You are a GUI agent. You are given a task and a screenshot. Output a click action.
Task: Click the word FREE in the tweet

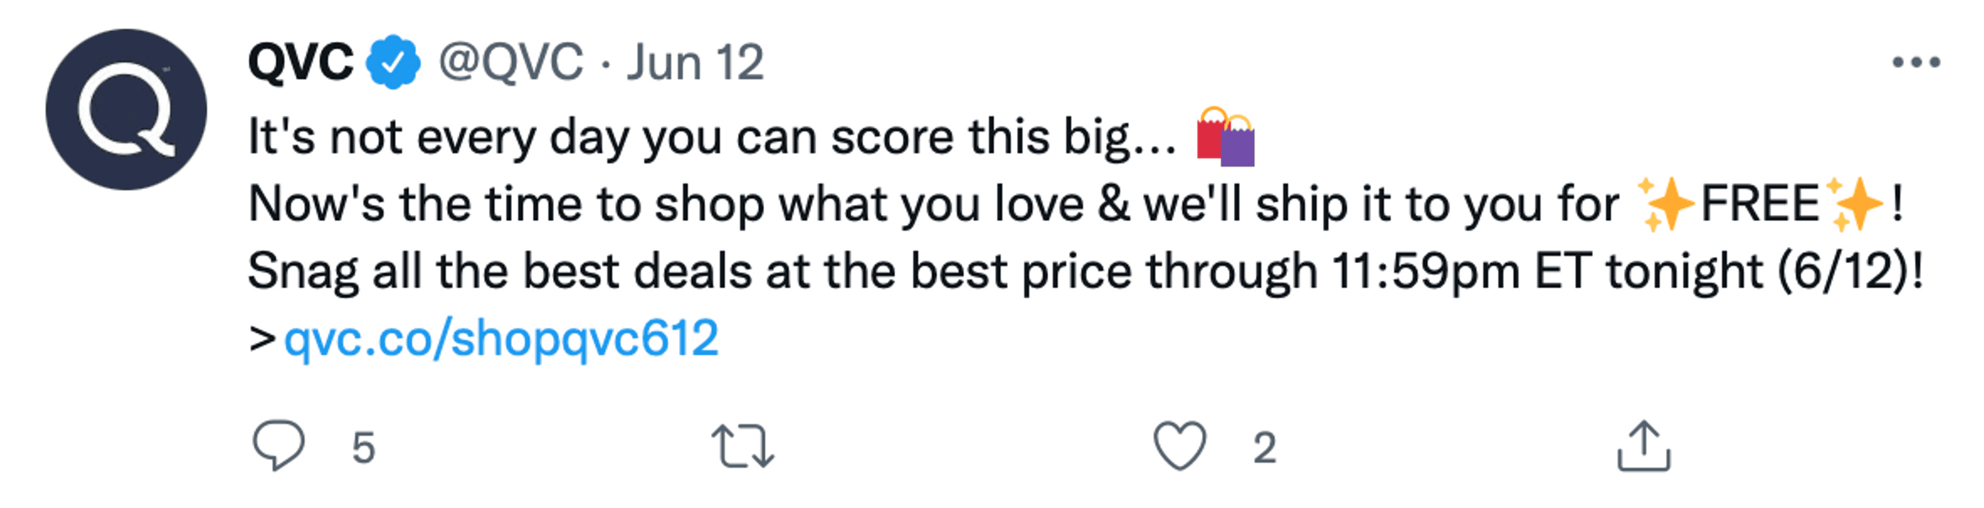coord(1760,204)
